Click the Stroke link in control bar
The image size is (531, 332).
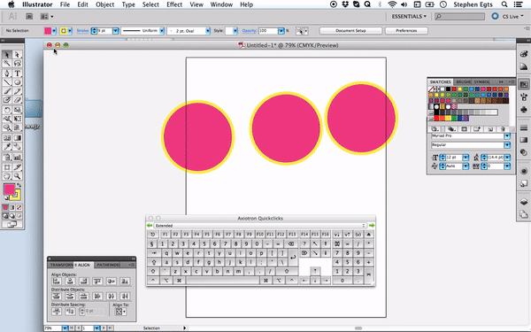[82, 31]
